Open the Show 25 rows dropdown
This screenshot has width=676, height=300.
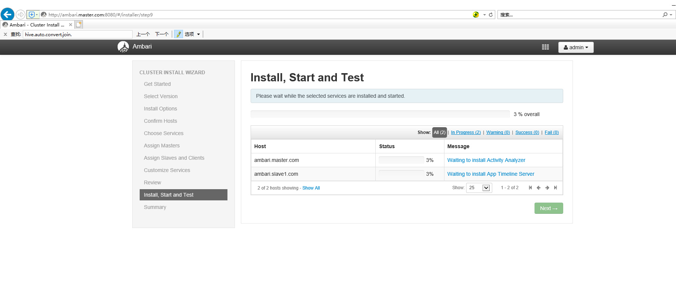click(x=479, y=188)
